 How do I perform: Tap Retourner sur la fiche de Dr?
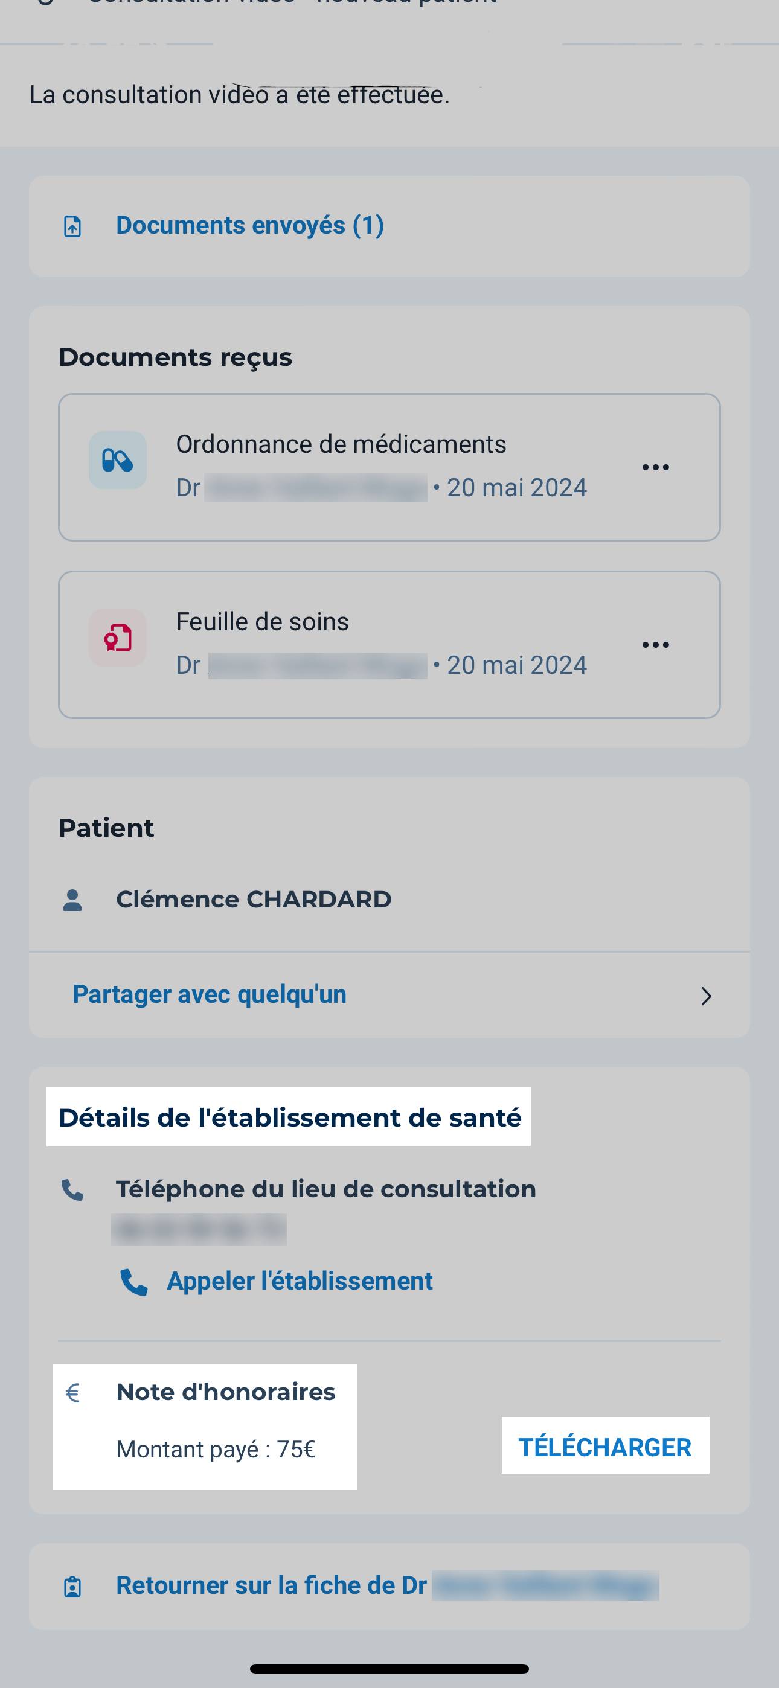click(272, 1586)
